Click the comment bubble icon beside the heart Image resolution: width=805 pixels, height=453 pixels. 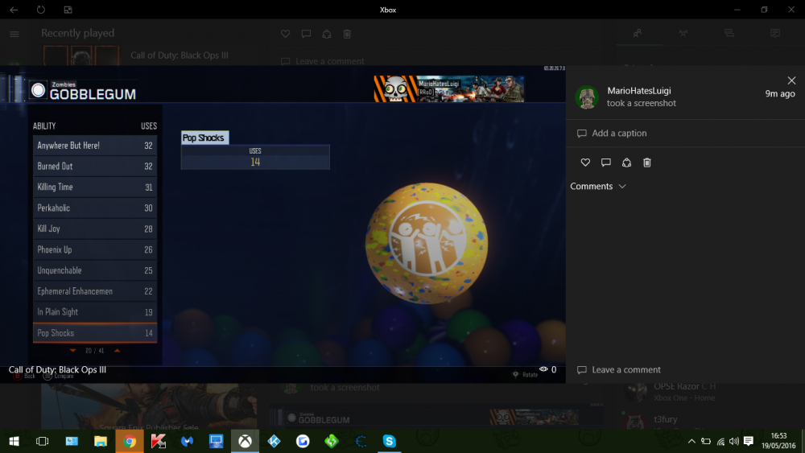606,163
